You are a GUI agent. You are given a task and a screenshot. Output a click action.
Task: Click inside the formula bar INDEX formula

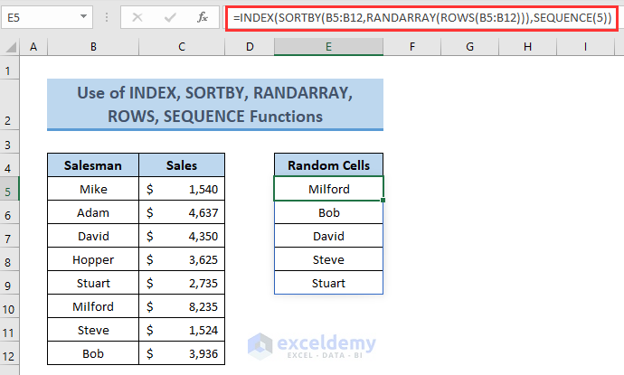click(421, 17)
